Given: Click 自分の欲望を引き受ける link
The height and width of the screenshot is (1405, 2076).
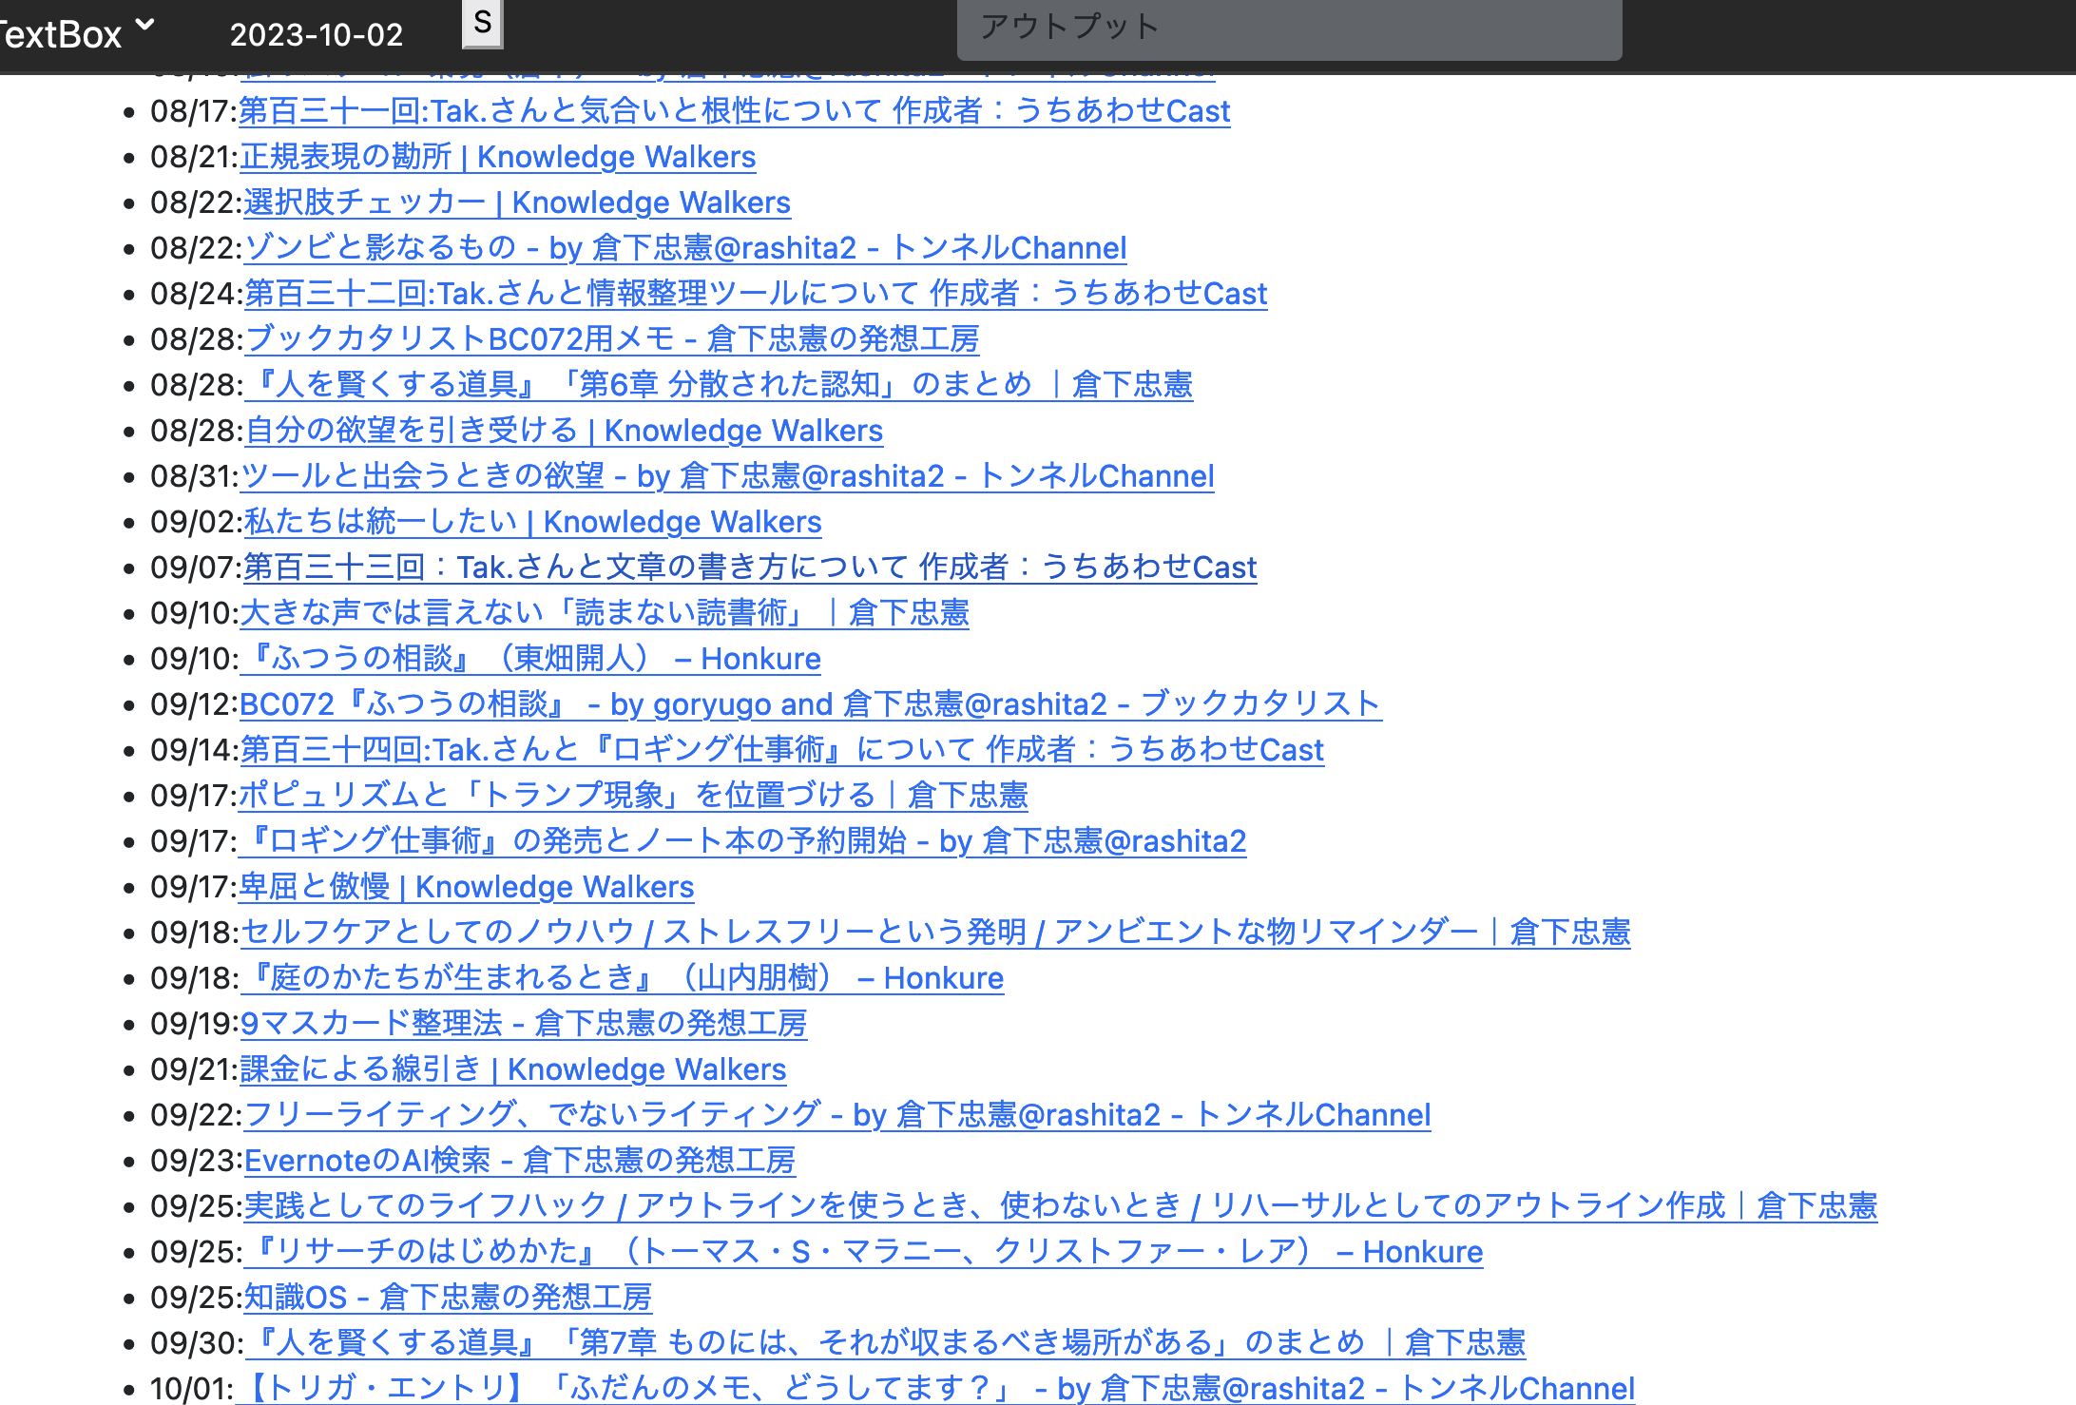Looking at the screenshot, I should tap(563, 431).
